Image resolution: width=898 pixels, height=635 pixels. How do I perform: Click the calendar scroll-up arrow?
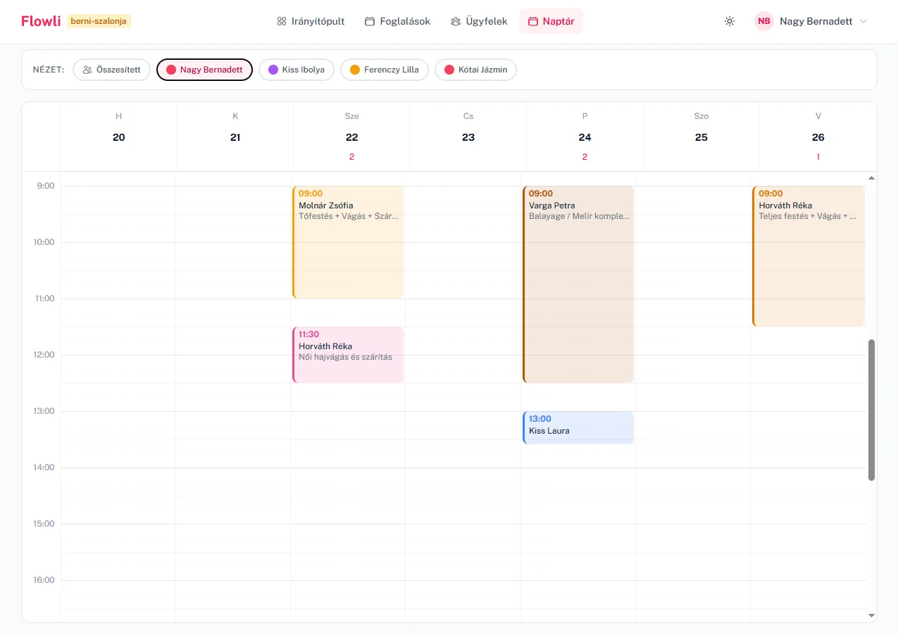[871, 178]
